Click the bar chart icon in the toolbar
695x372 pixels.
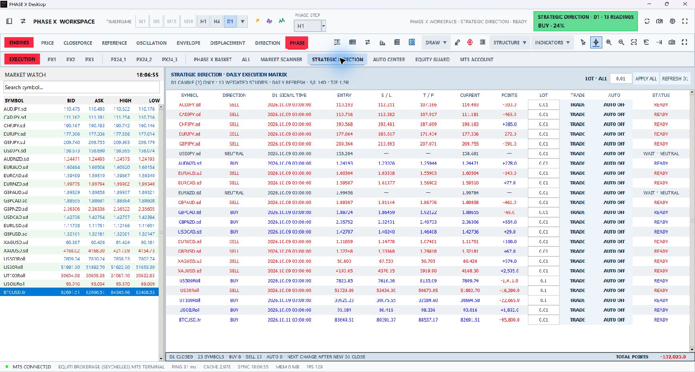[x=382, y=42]
